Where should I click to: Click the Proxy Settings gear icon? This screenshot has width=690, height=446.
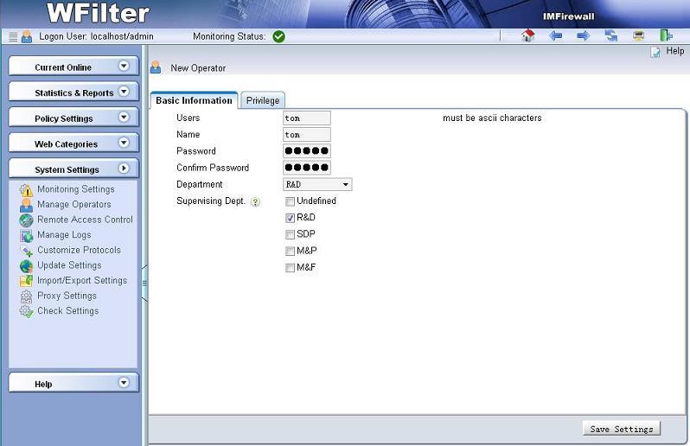[26, 296]
